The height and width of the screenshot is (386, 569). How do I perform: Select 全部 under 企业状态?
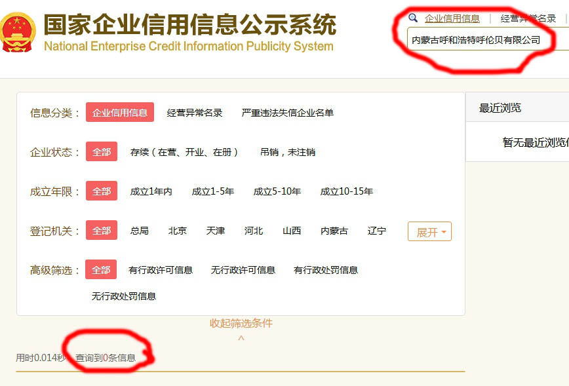(x=100, y=151)
